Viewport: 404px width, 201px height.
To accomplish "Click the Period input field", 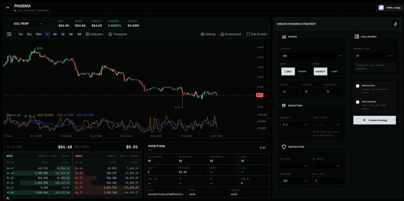I will pos(290,92).
